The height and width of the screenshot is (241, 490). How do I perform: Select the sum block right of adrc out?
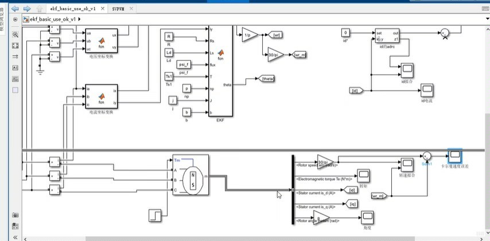(x=445, y=33)
